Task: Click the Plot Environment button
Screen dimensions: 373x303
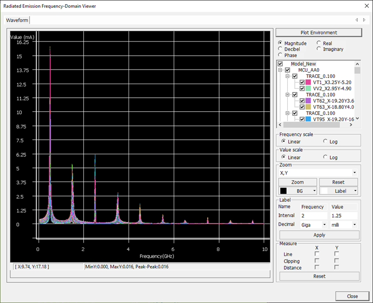Action: coord(318,32)
